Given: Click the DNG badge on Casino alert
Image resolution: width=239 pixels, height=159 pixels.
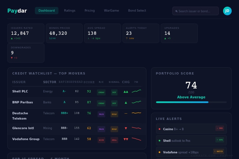Looking at the screenshot, I should [220, 128].
